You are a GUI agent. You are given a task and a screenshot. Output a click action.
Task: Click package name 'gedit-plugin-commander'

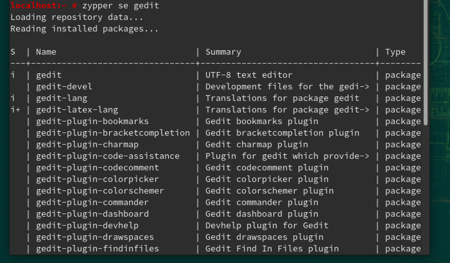click(x=92, y=203)
